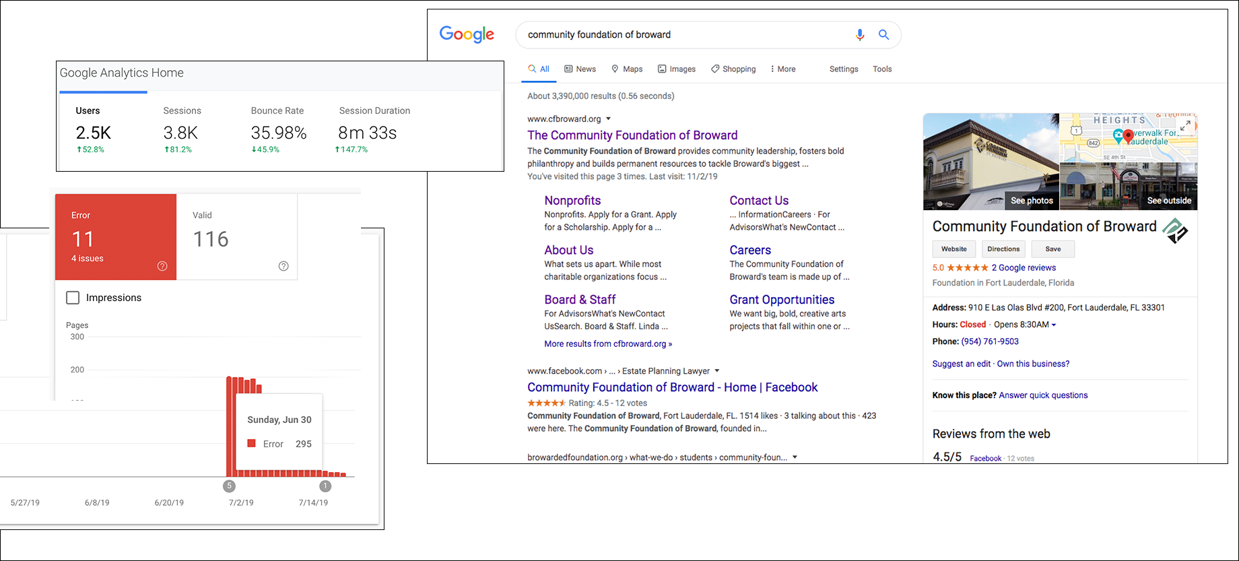Open the Facebook Community Foundation result

[672, 387]
